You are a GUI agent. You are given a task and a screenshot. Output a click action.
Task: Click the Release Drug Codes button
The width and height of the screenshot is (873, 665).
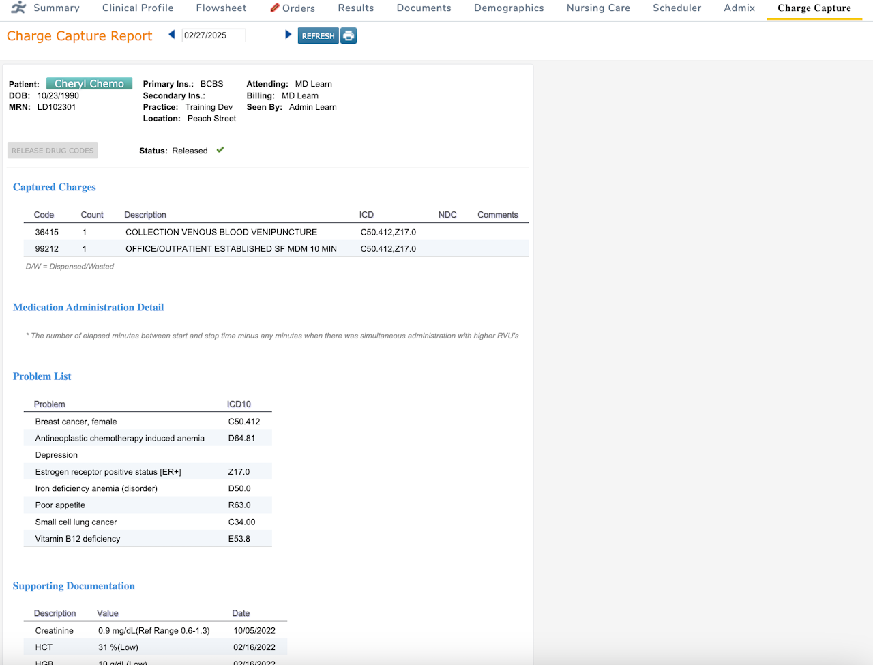click(x=53, y=150)
